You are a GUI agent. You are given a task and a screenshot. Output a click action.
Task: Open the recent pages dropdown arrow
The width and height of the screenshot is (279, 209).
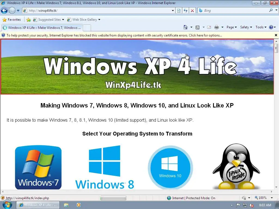(x=18, y=11)
